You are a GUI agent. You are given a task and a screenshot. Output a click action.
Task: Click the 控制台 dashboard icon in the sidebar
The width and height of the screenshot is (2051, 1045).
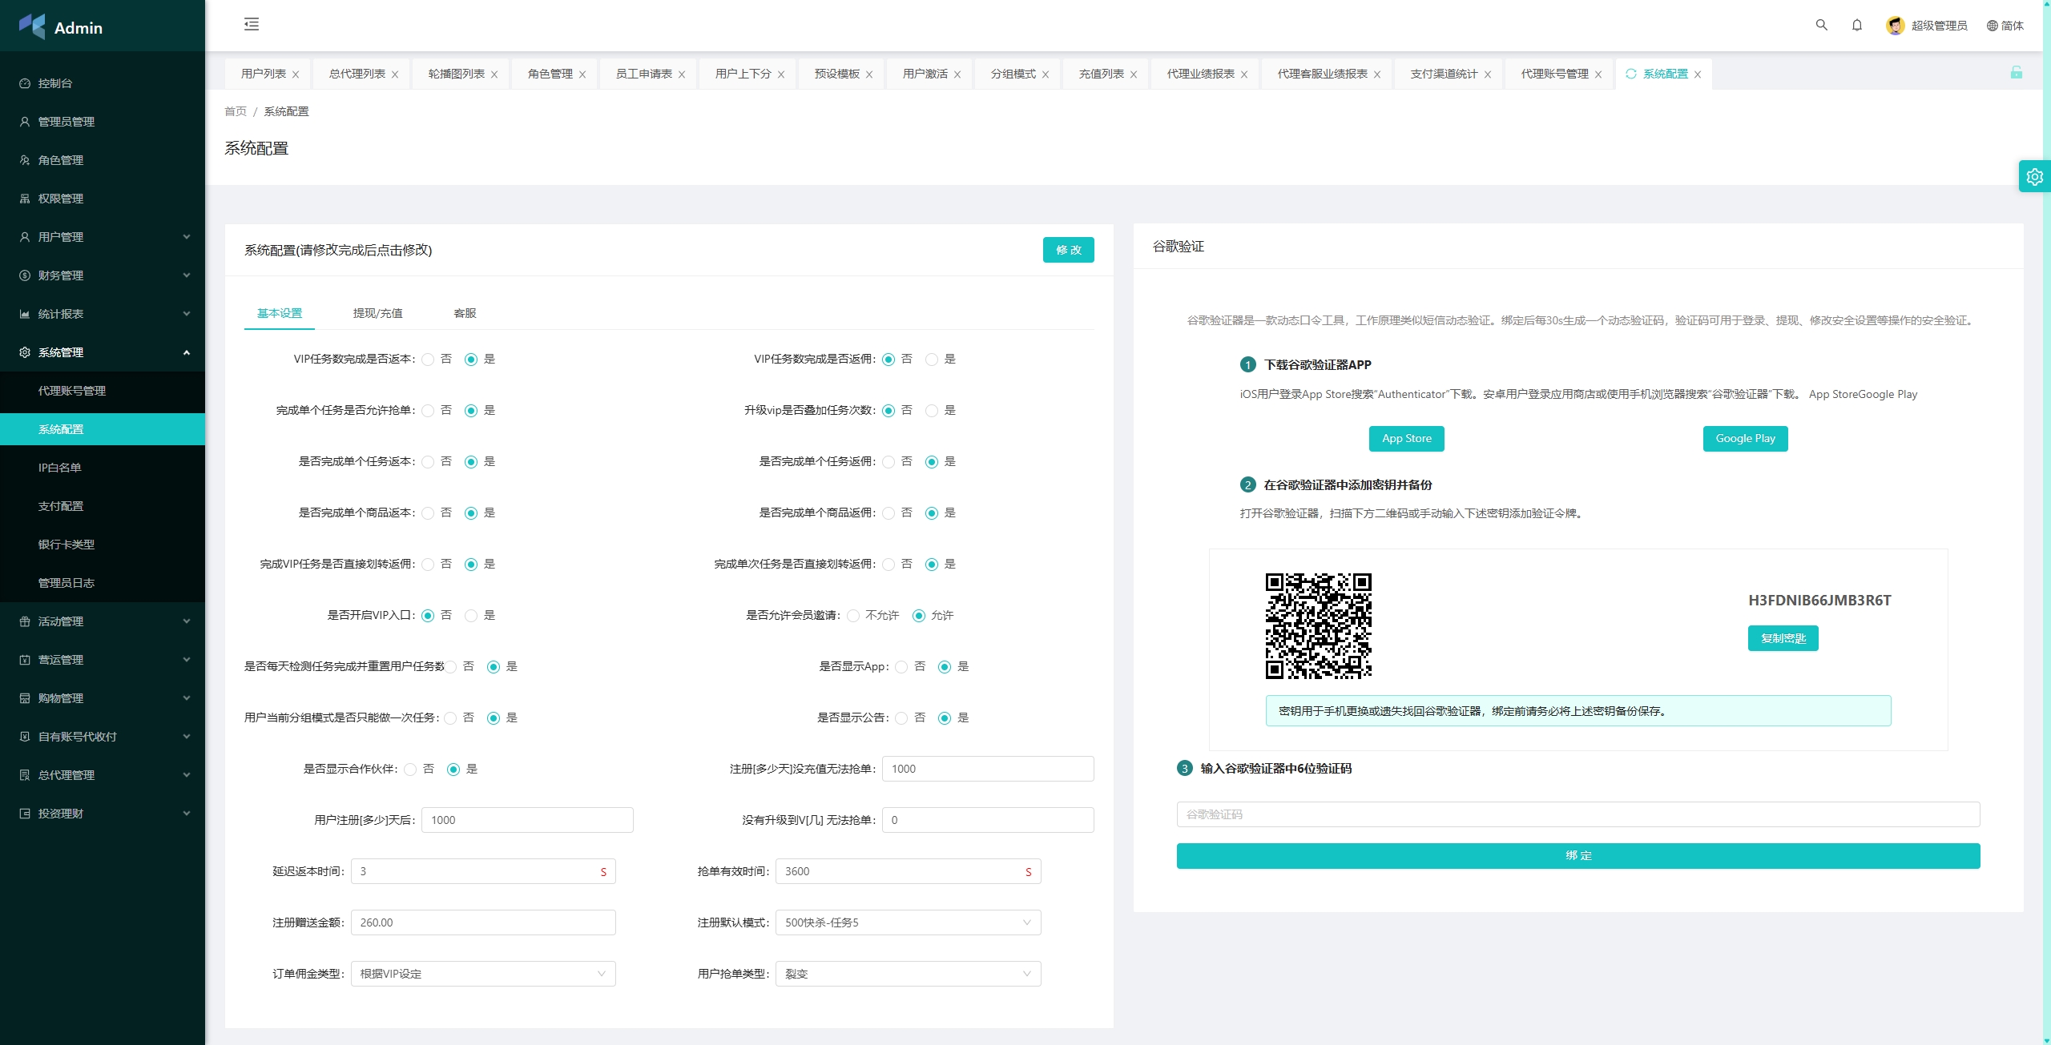(25, 83)
